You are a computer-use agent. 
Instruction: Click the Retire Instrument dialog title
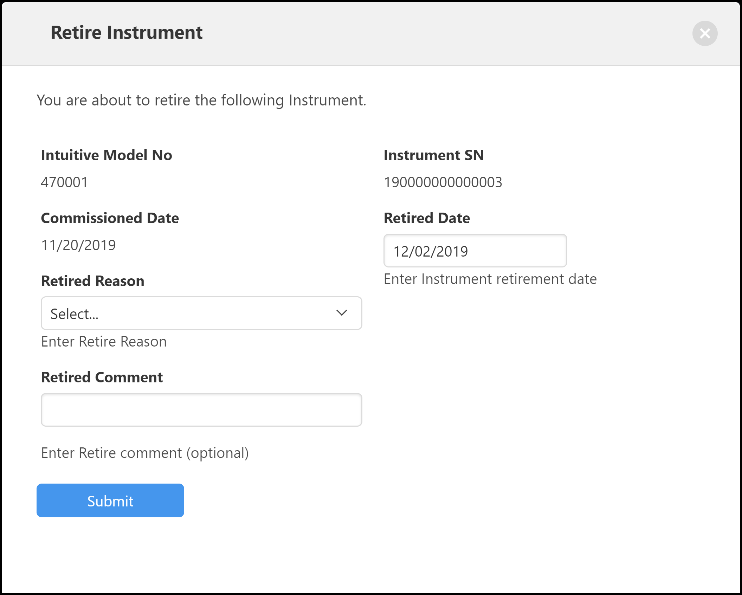pos(126,33)
